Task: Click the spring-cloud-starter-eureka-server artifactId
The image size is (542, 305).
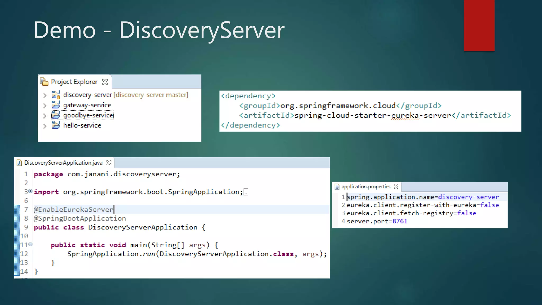Action: pyautogui.click(x=373, y=115)
